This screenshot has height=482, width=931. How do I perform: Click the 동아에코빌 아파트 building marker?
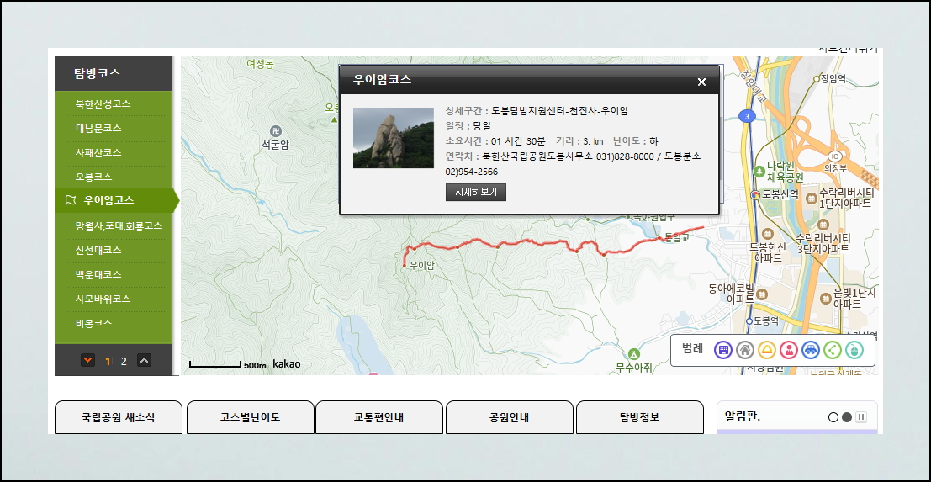click(x=762, y=294)
